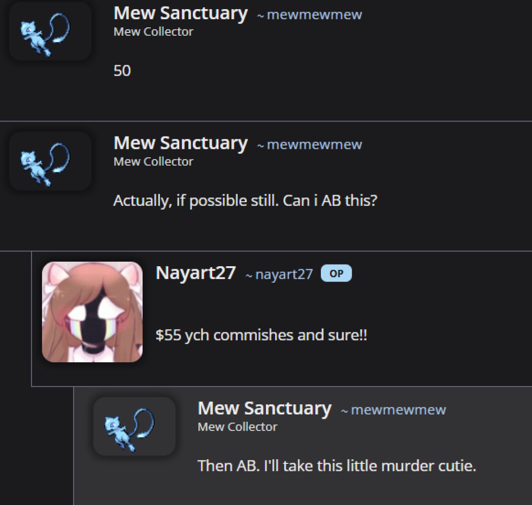Select "Mew Collector" title on the "50" comment
Viewport: 532px width, 505px height.
153,32
